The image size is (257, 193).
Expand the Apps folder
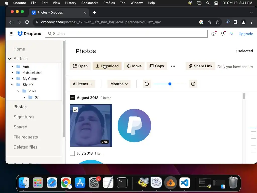(12, 67)
